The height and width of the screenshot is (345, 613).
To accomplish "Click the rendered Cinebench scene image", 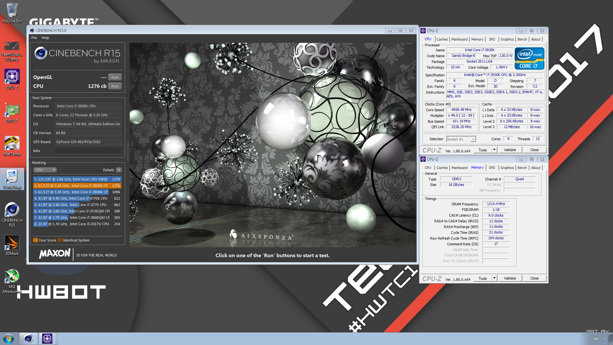I will pyautogui.click(x=273, y=145).
